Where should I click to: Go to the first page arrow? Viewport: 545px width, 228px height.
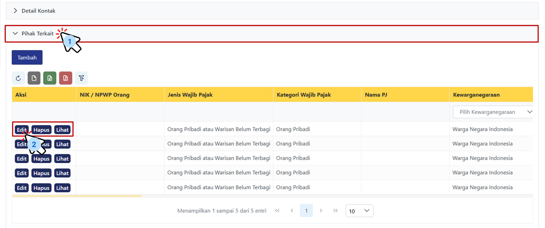click(277, 211)
